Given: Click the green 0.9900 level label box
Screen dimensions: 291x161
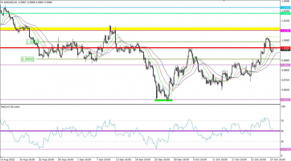Looking at the screenshot, I should [x=28, y=59].
